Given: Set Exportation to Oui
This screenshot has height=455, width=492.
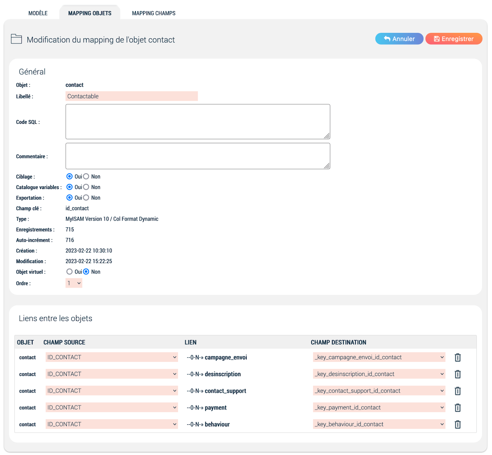Looking at the screenshot, I should (69, 198).
